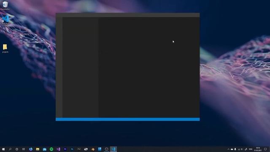Click the blue status bar in VS Code
Image resolution: width=270 pixels, height=152 pixels.
pos(127,119)
